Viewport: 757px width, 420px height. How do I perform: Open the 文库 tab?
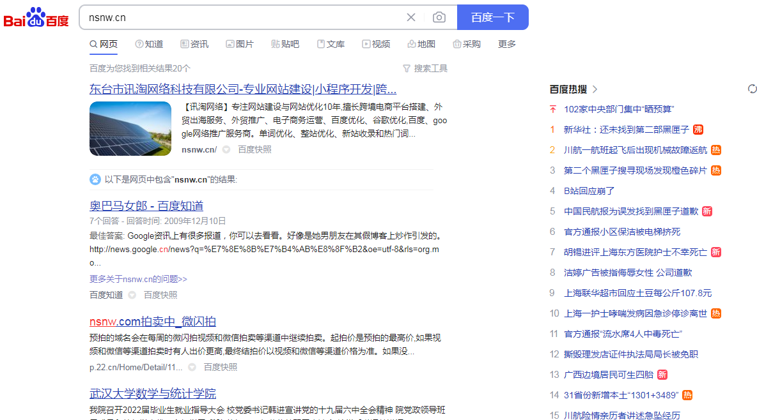pyautogui.click(x=331, y=44)
